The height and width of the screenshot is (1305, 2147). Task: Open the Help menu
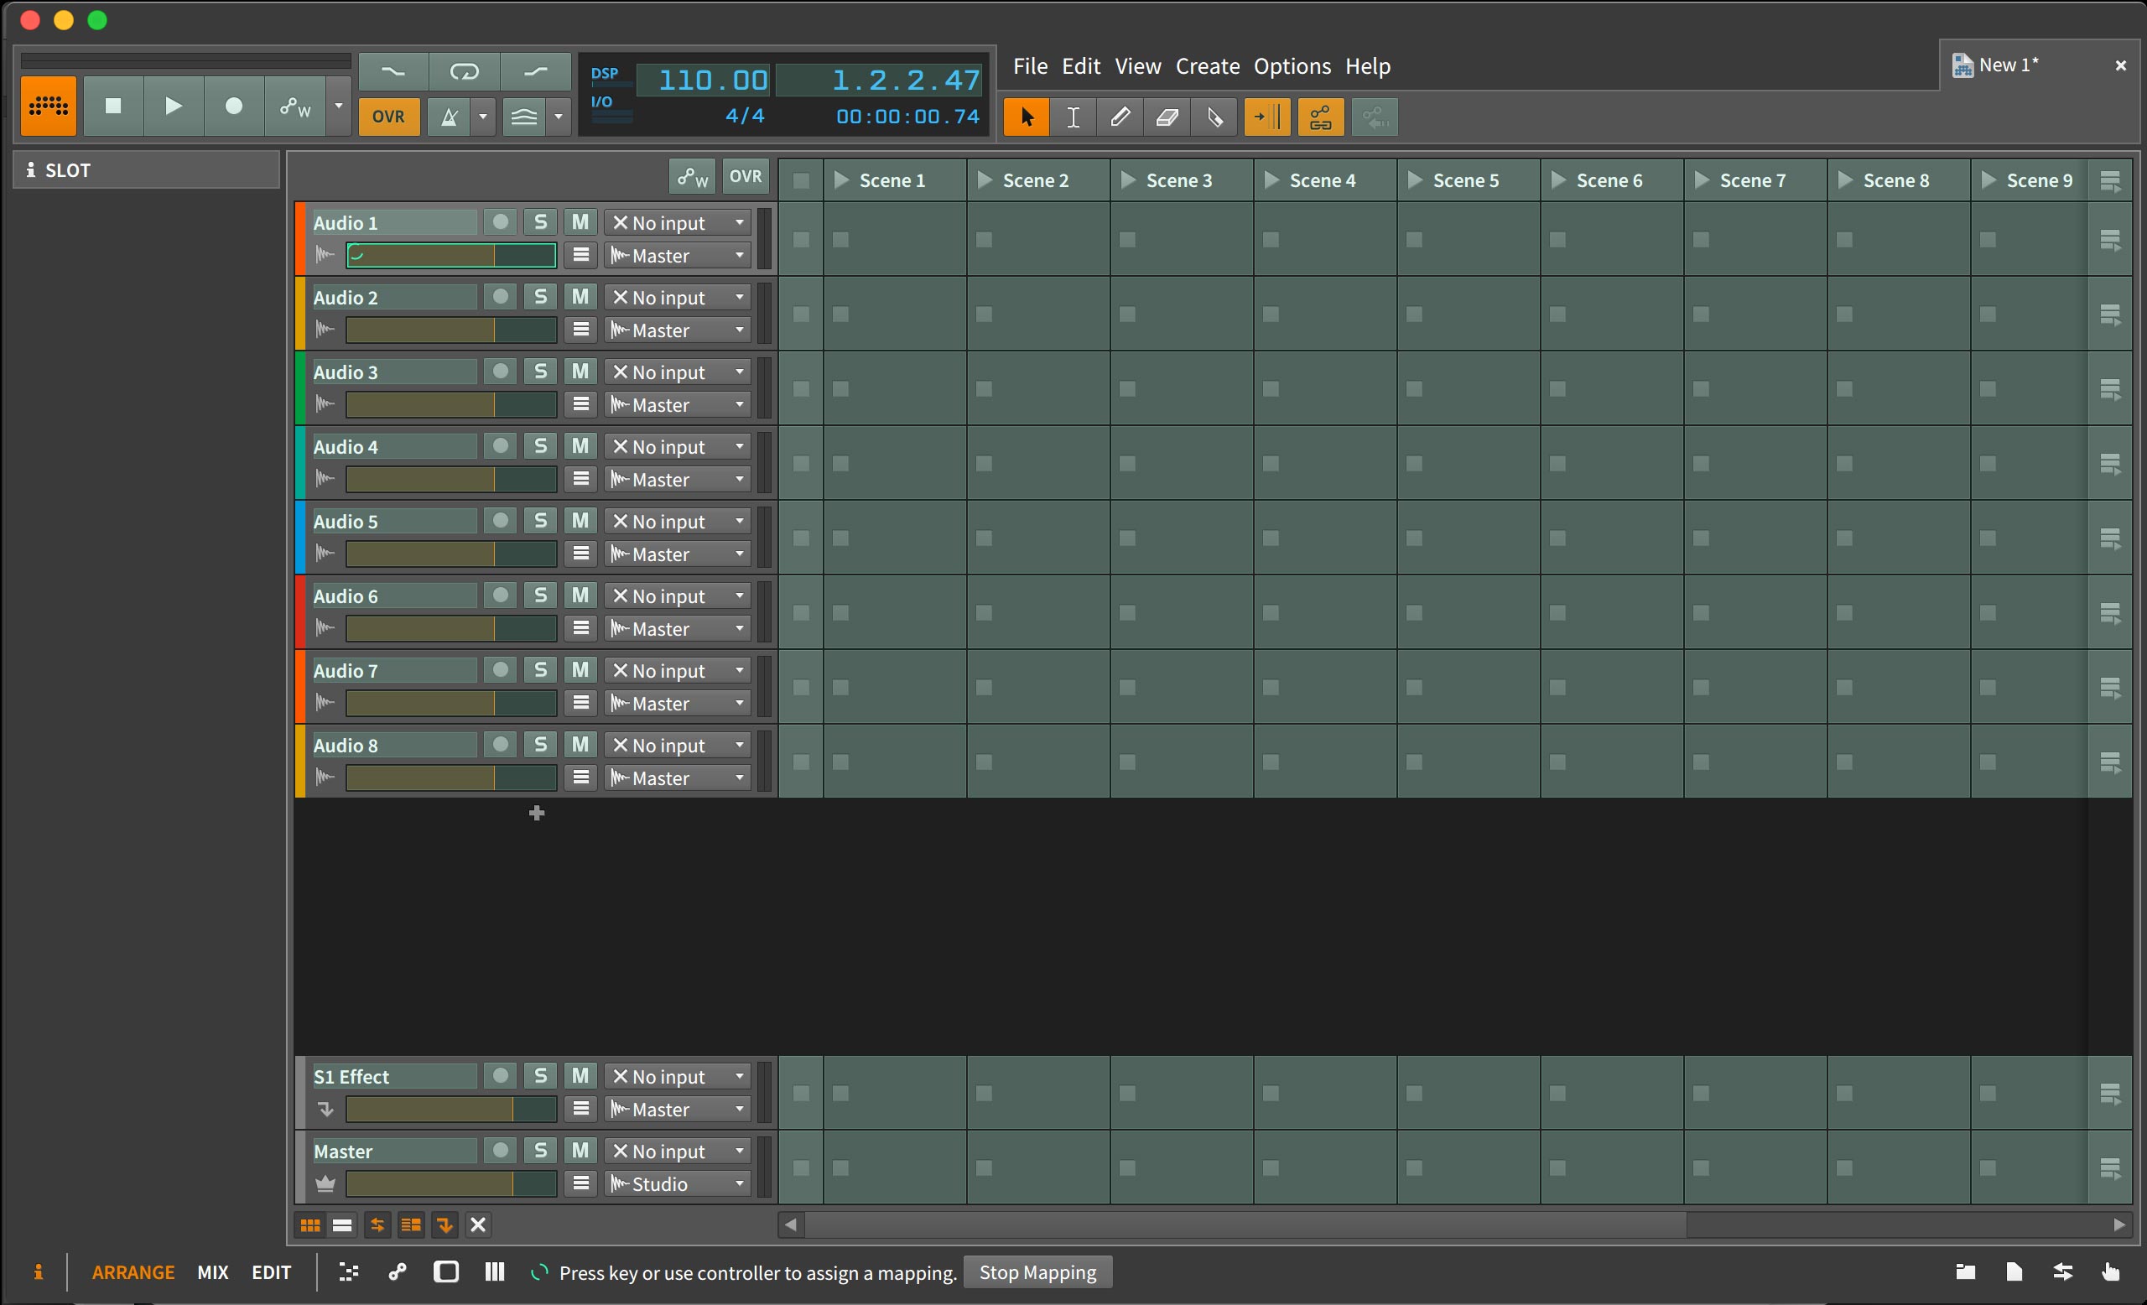(1368, 66)
